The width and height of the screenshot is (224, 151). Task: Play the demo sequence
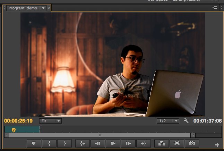tap(113, 143)
